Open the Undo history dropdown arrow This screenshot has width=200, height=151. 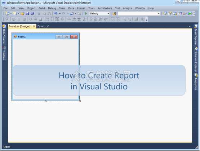click(60, 14)
